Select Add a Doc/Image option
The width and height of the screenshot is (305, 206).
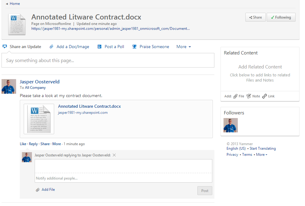tap(73, 47)
